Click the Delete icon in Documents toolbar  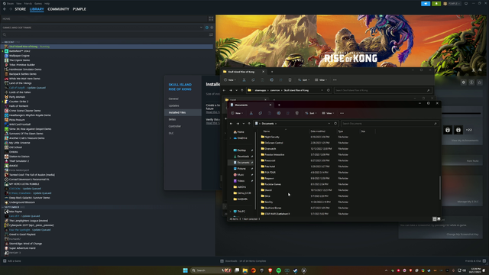[x=297, y=113]
